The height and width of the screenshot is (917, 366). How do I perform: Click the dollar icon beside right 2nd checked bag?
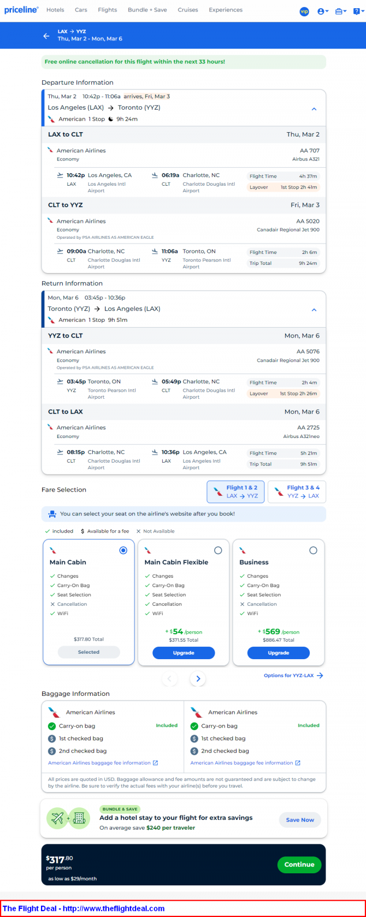[194, 751]
